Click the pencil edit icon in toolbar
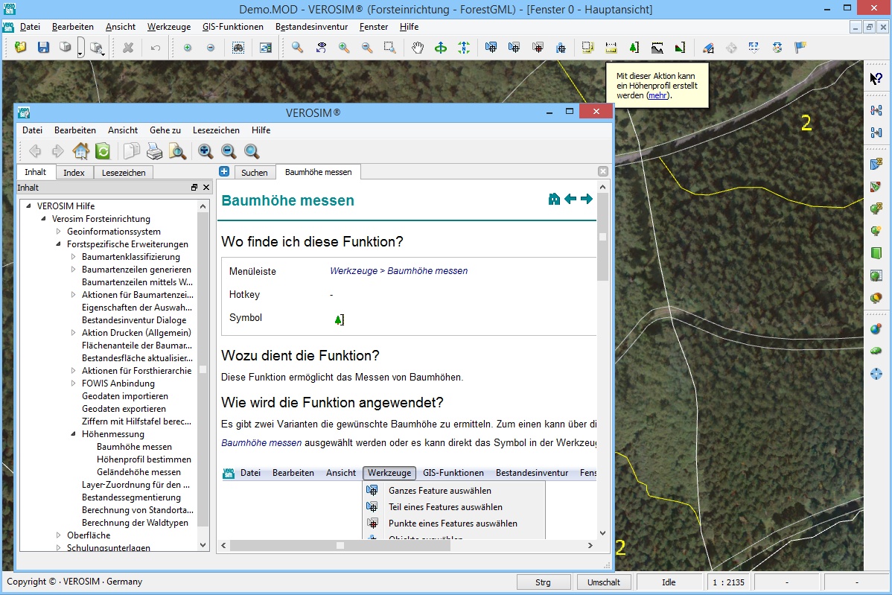This screenshot has height=595, width=892. coord(708,48)
